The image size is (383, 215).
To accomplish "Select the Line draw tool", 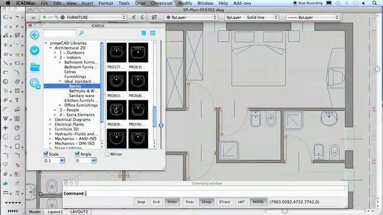I will tap(5, 63).
